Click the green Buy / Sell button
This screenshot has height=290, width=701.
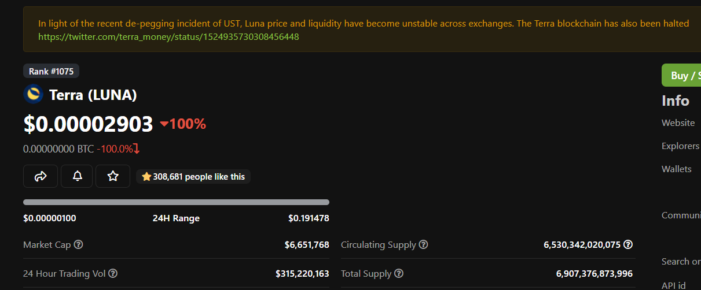pos(681,75)
